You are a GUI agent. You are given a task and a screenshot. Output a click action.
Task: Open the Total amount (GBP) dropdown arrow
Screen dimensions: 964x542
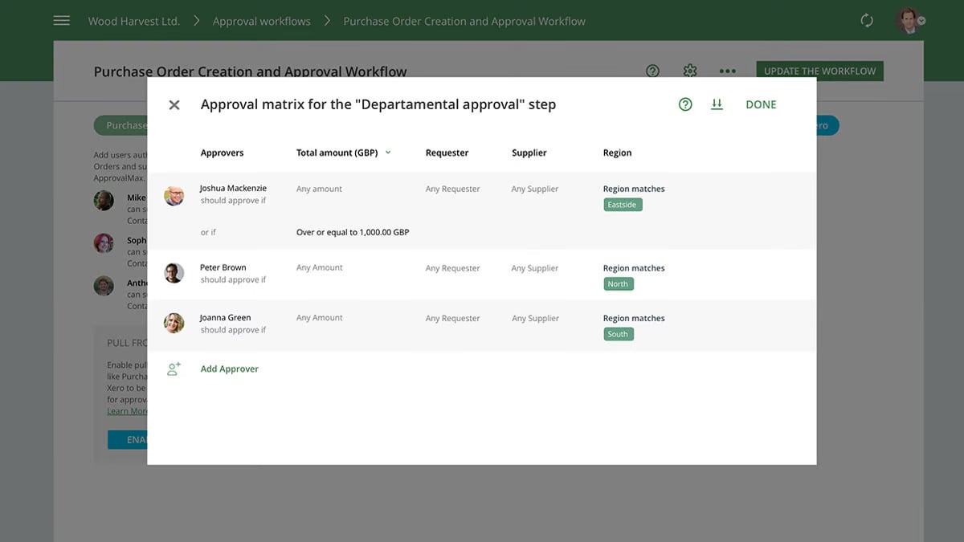tap(388, 152)
